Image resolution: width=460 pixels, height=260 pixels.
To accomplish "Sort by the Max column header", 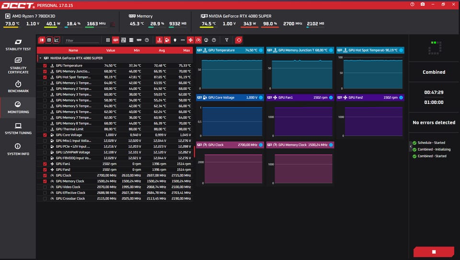I will click(x=186, y=50).
